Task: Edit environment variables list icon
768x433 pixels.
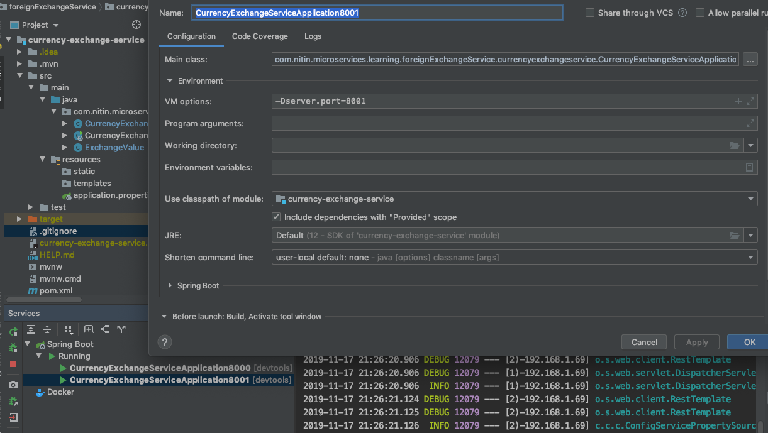Action: (x=749, y=168)
